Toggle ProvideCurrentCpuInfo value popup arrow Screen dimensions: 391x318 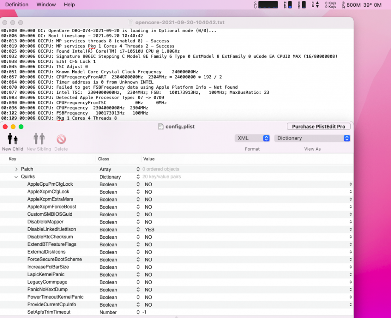(351, 304)
